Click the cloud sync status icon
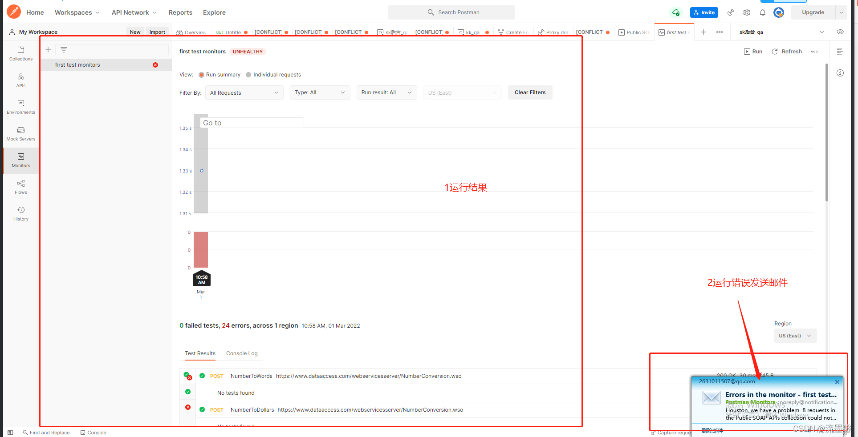Image resolution: width=858 pixels, height=437 pixels. click(x=676, y=12)
